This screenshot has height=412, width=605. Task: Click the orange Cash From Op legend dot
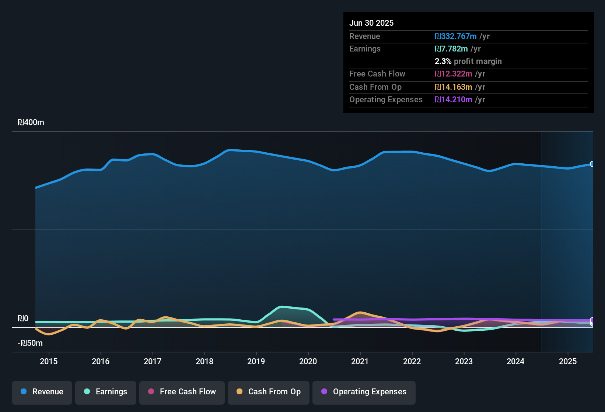coord(239,392)
